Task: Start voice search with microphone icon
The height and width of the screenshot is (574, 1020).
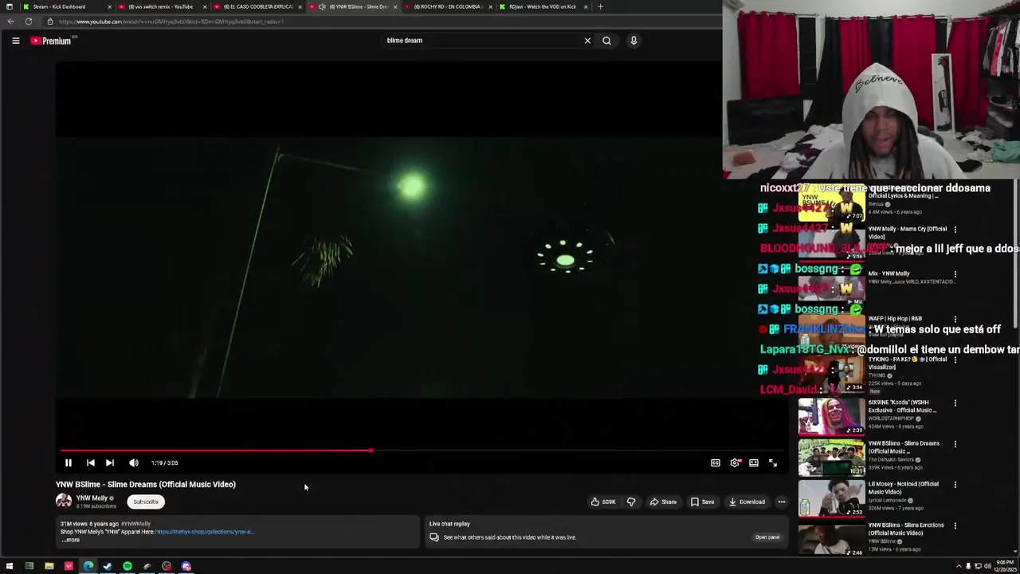Action: pyautogui.click(x=634, y=41)
